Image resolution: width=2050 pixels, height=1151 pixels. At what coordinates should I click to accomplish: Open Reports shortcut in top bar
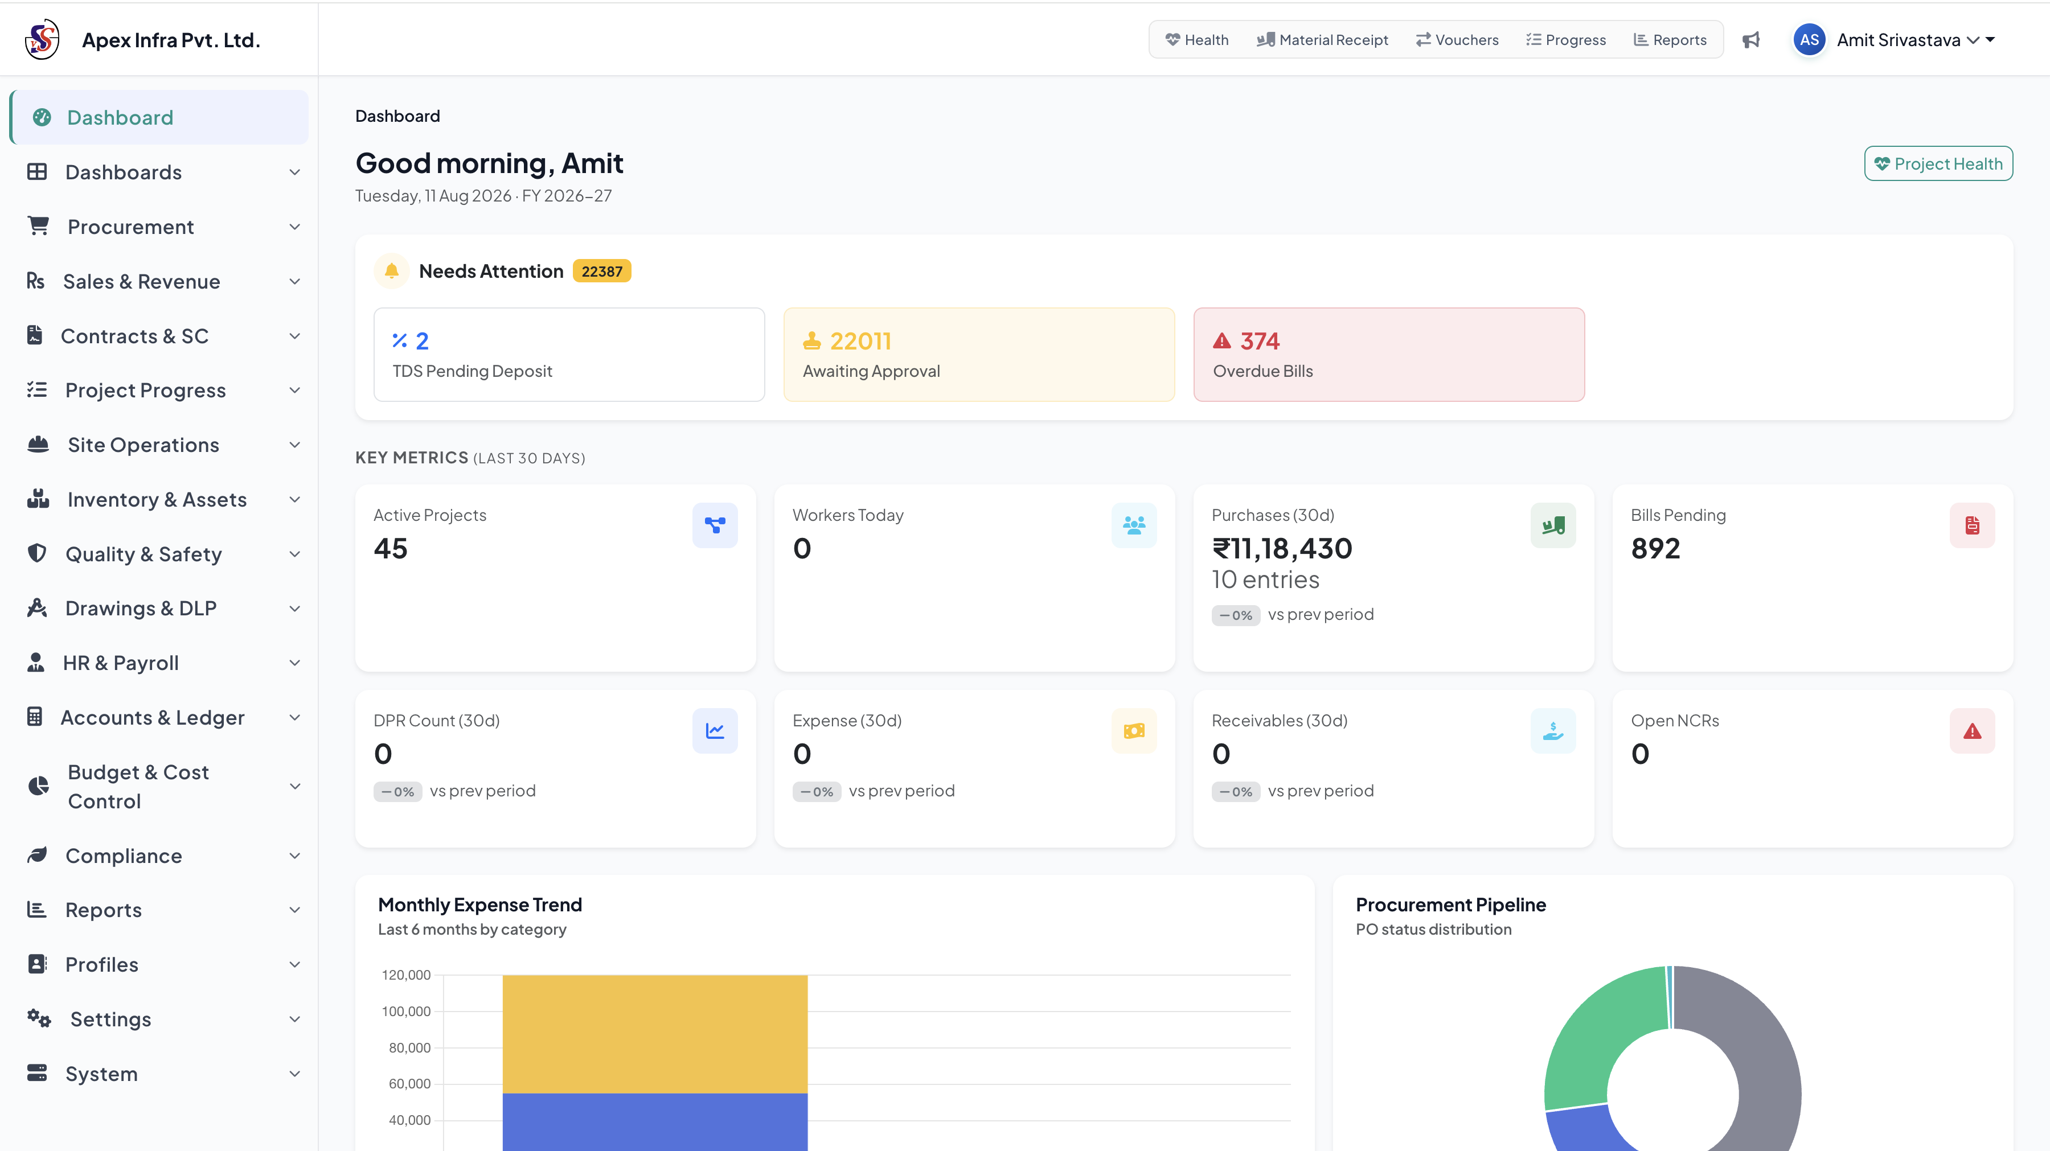click(1670, 40)
